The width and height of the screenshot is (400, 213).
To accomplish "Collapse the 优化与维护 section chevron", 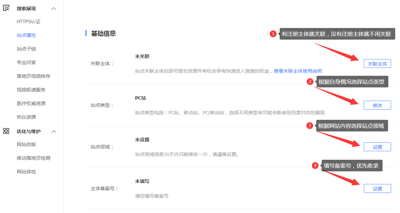I will [x=54, y=131].
